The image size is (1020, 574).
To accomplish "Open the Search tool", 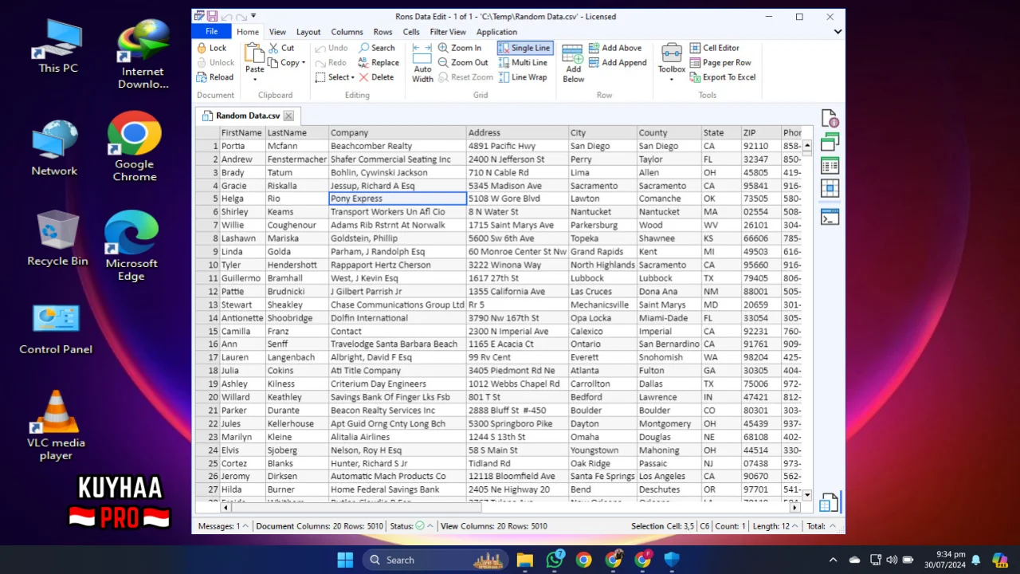I will tap(376, 48).
